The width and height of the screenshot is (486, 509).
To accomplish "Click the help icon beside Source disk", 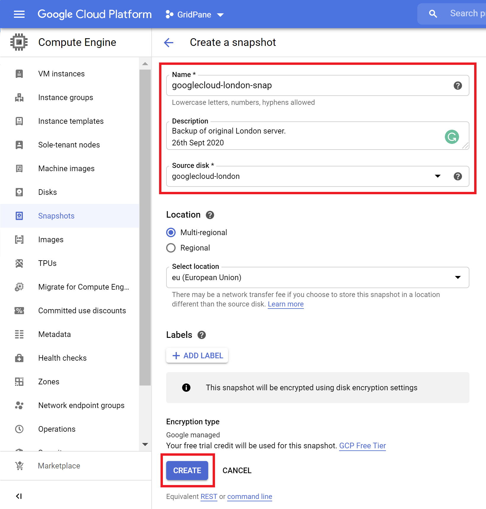I will pyautogui.click(x=458, y=176).
